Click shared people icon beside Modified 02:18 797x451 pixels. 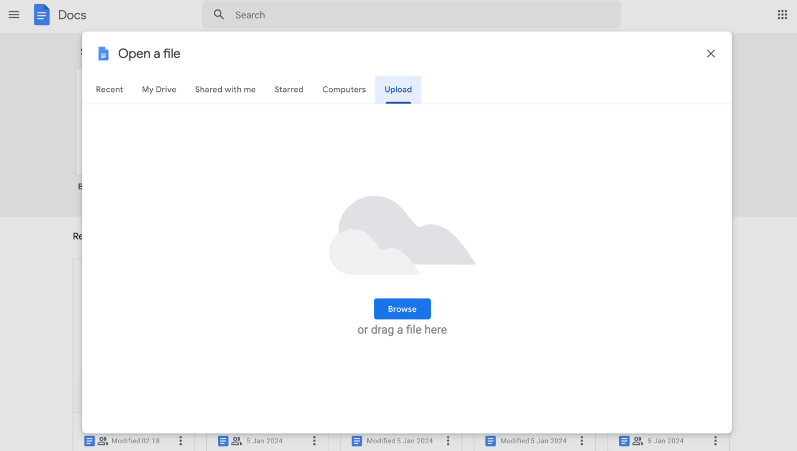tap(103, 440)
